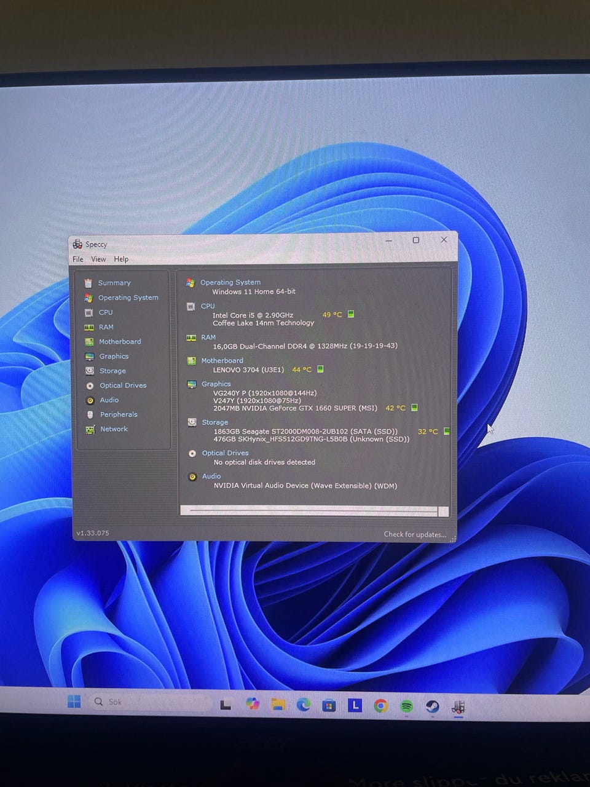This screenshot has height=787, width=590.
Task: Select Motherboard in the left sidebar
Action: pyautogui.click(x=119, y=342)
